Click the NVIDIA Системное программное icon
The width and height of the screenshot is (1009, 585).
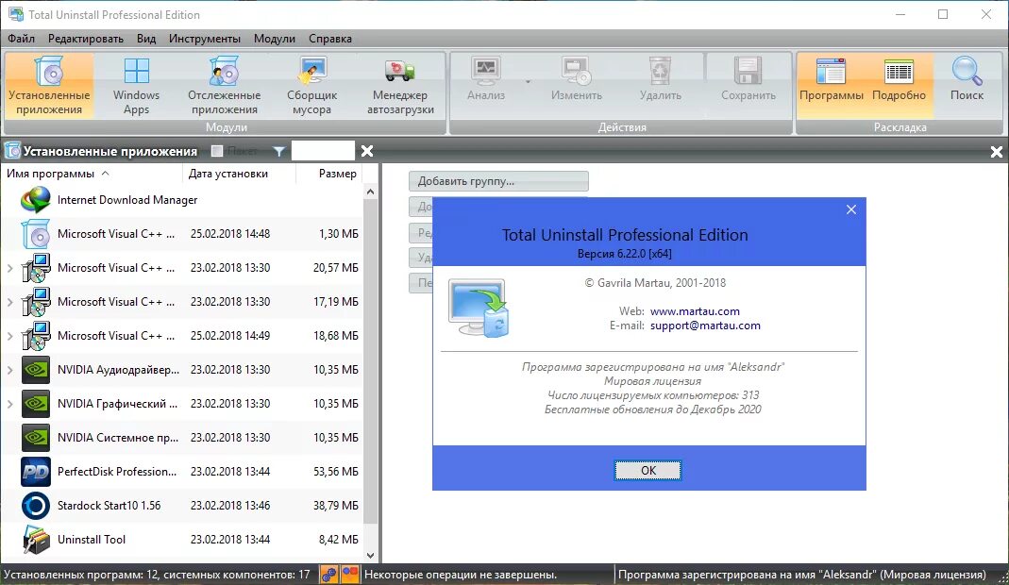(x=35, y=438)
